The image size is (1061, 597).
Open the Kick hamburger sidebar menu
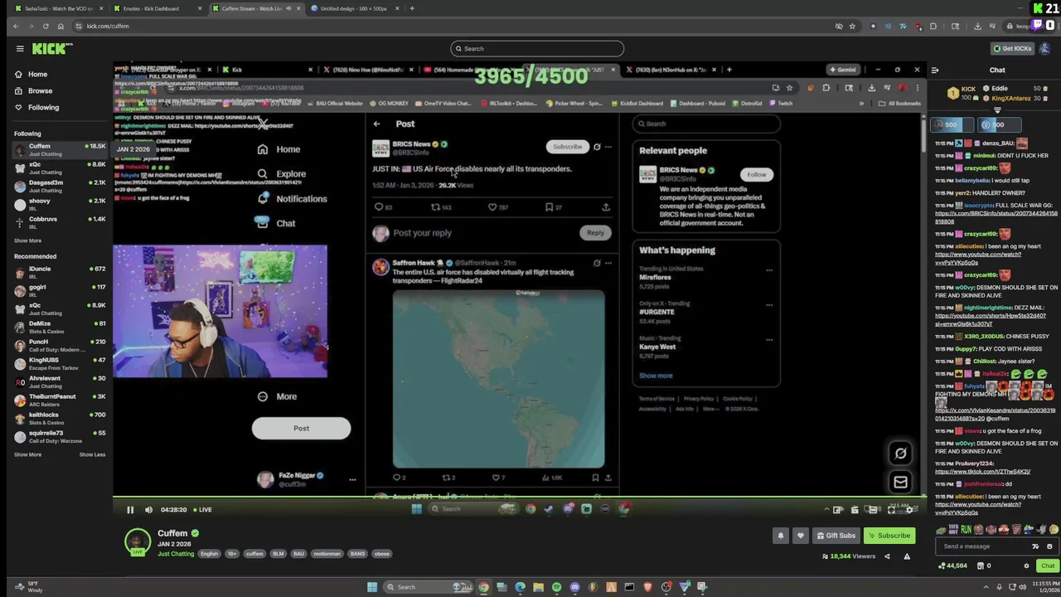point(20,49)
